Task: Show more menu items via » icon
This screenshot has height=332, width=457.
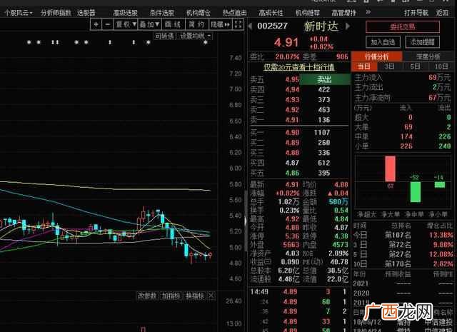Action: (x=368, y=12)
